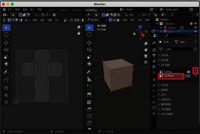This screenshot has width=200, height=134.
Task: Open the Material properties tab icon
Action: pyautogui.click(x=154, y=113)
